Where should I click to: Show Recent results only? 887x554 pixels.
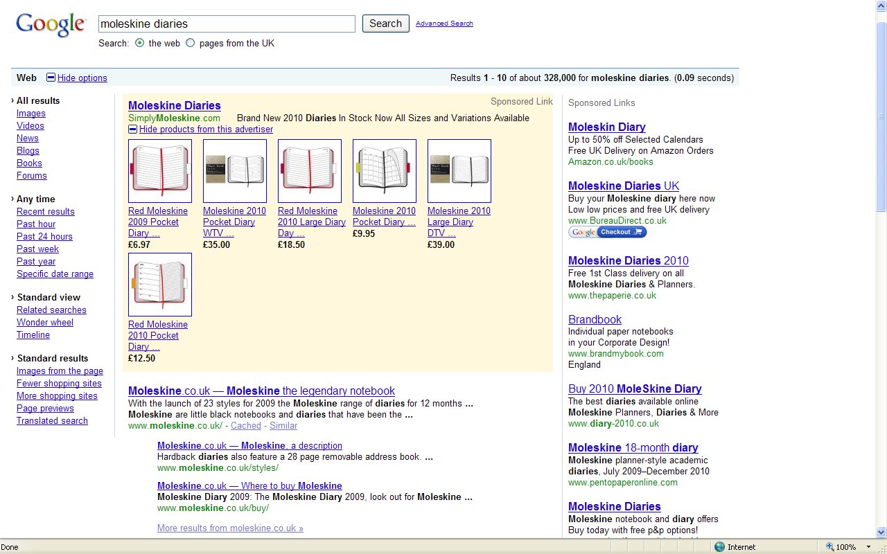pos(46,212)
